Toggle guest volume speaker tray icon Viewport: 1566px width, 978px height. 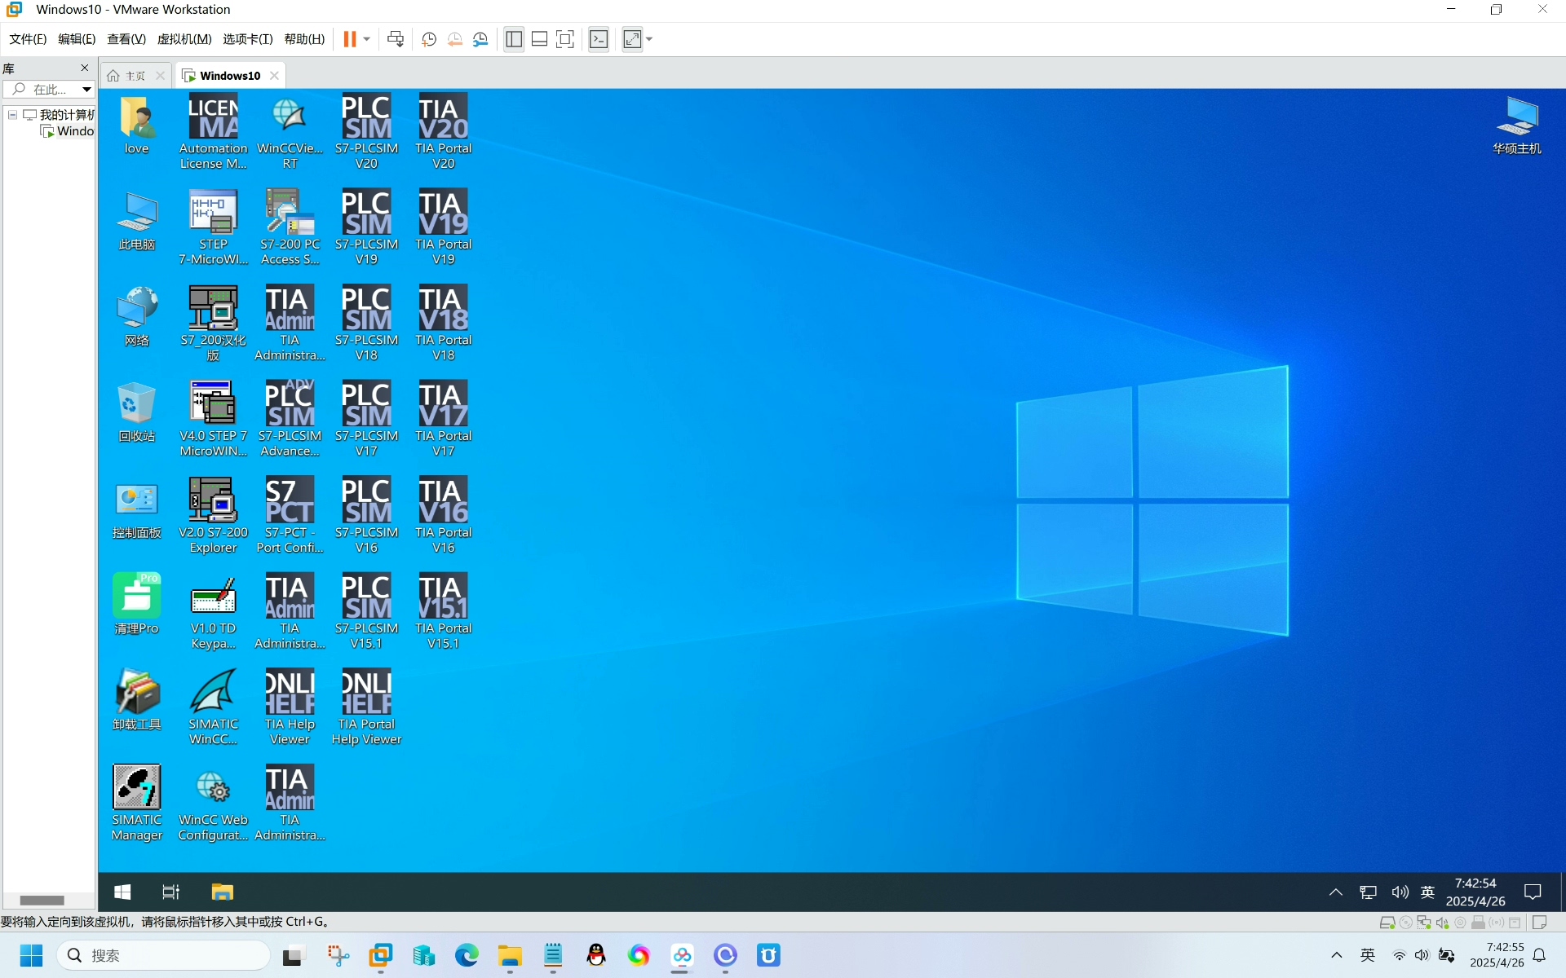[x=1400, y=892]
